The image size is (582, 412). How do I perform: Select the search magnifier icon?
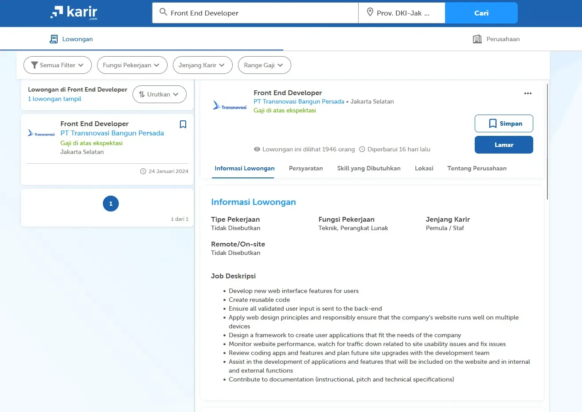(x=163, y=12)
